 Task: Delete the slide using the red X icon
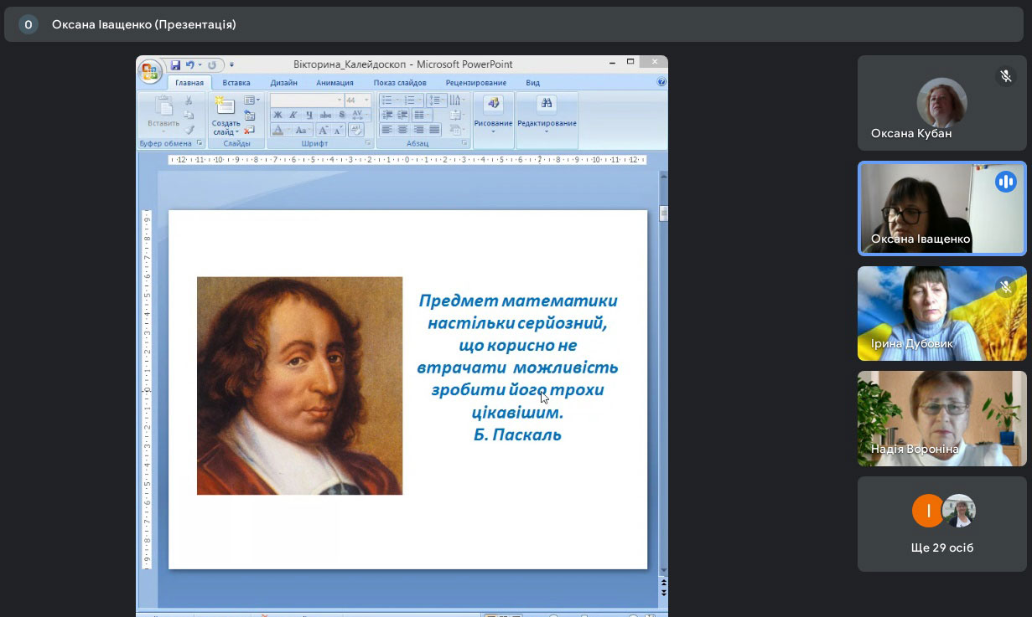250,130
